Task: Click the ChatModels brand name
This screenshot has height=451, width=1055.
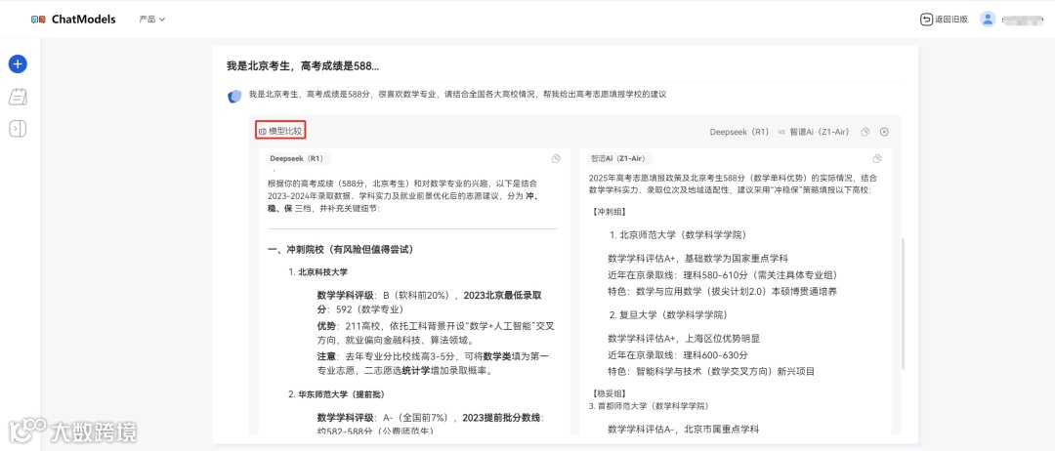Action: tap(83, 20)
